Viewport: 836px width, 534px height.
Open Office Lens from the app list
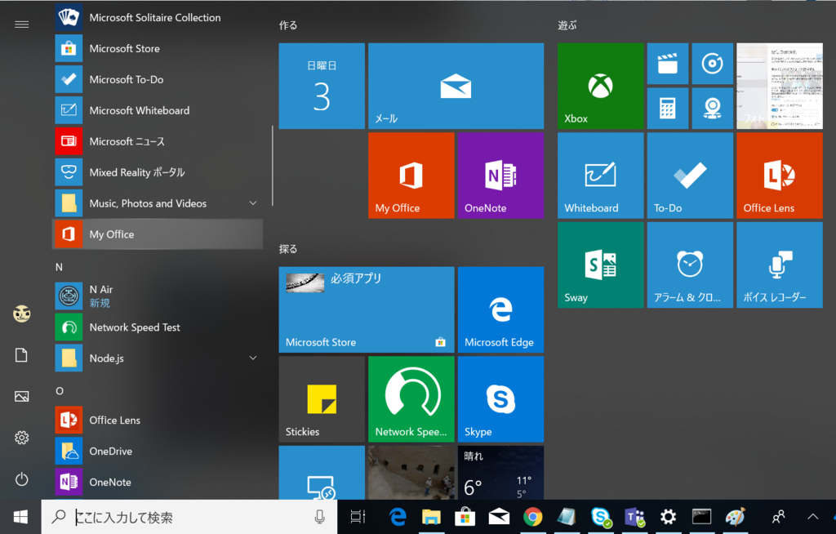tap(158, 420)
